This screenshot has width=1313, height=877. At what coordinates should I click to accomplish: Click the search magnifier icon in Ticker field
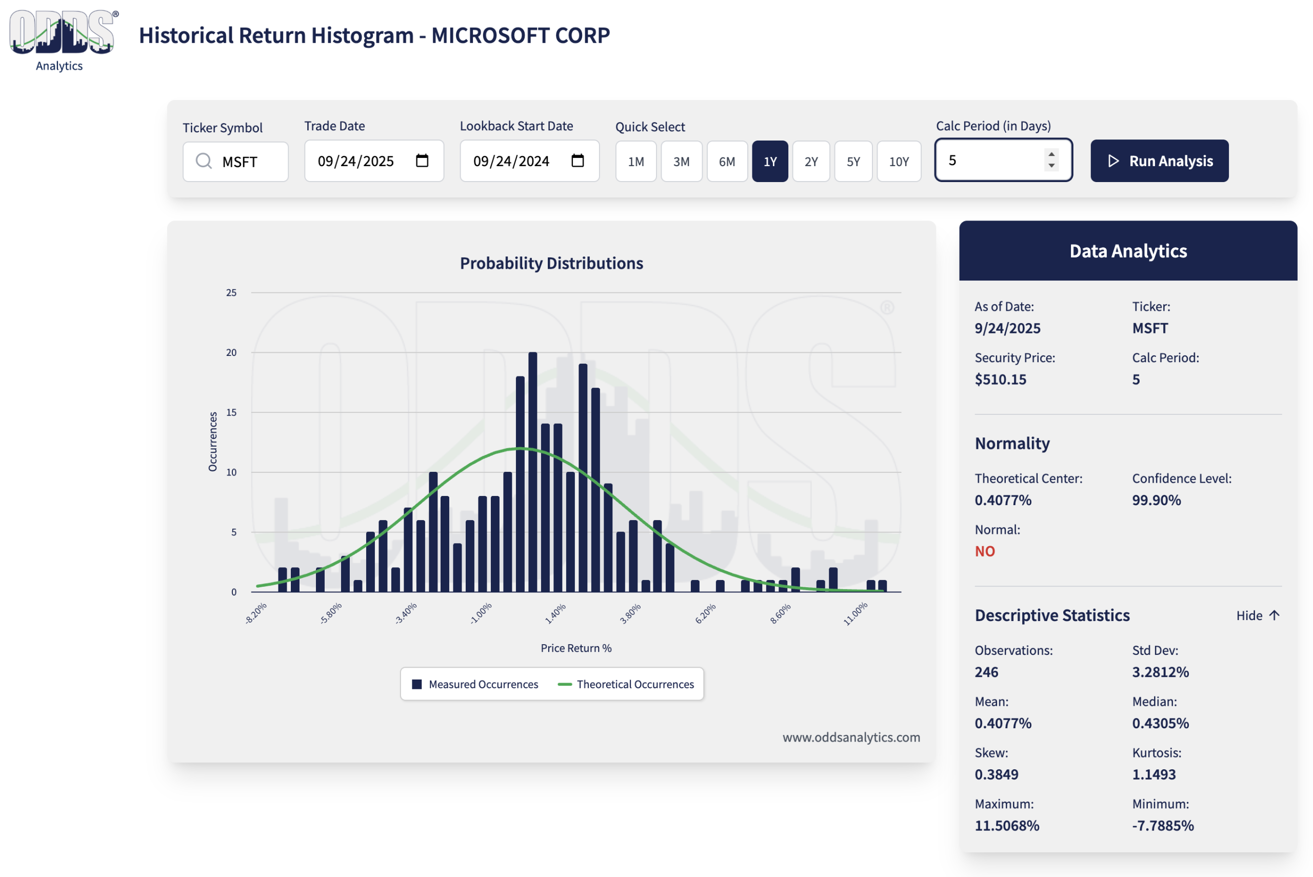click(204, 161)
